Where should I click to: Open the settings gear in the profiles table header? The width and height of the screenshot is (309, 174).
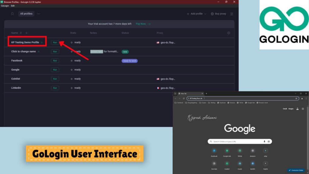pyautogui.click(x=228, y=33)
